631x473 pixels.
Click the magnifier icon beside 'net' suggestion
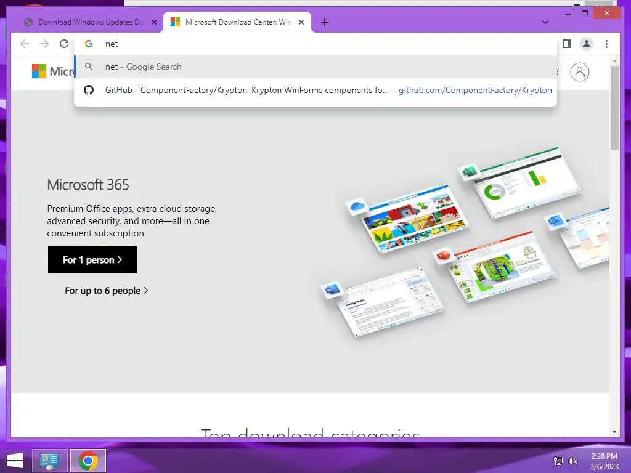tap(89, 67)
